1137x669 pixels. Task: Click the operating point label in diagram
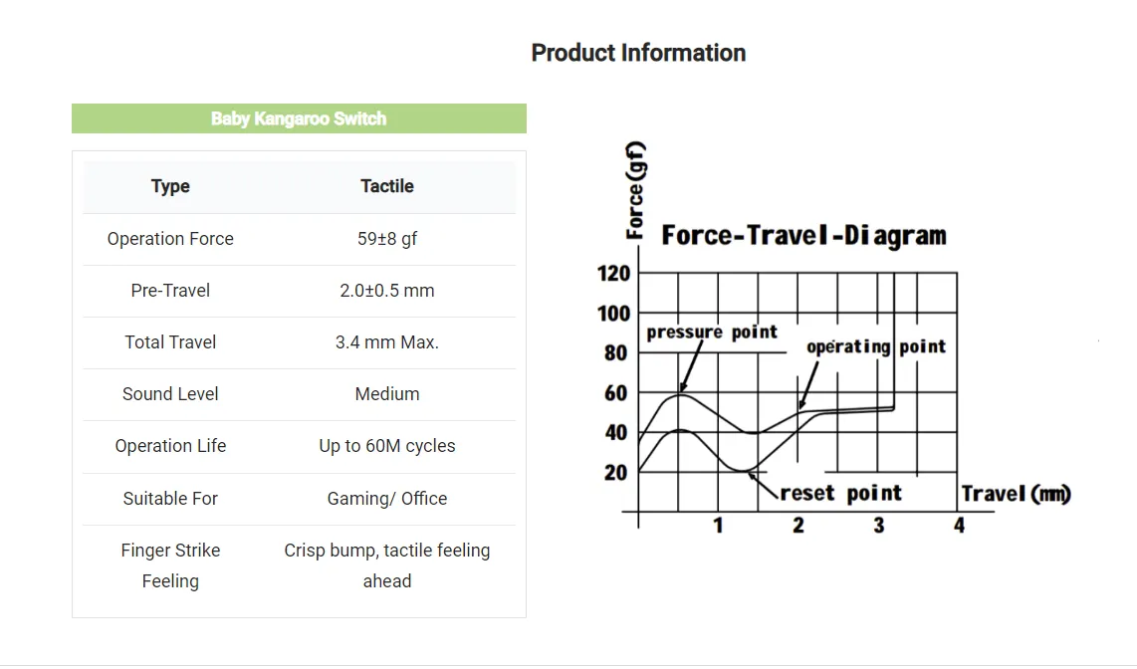[x=875, y=346]
